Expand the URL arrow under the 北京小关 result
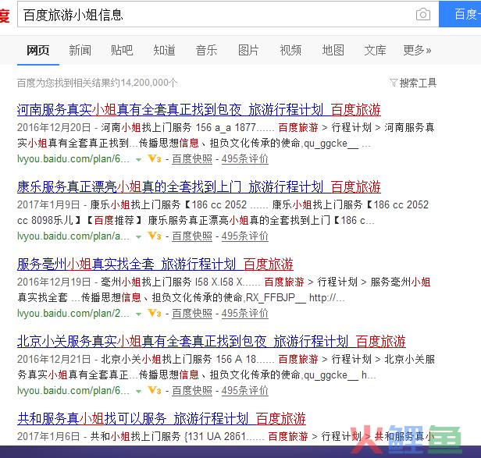481x458 pixels. (x=139, y=392)
